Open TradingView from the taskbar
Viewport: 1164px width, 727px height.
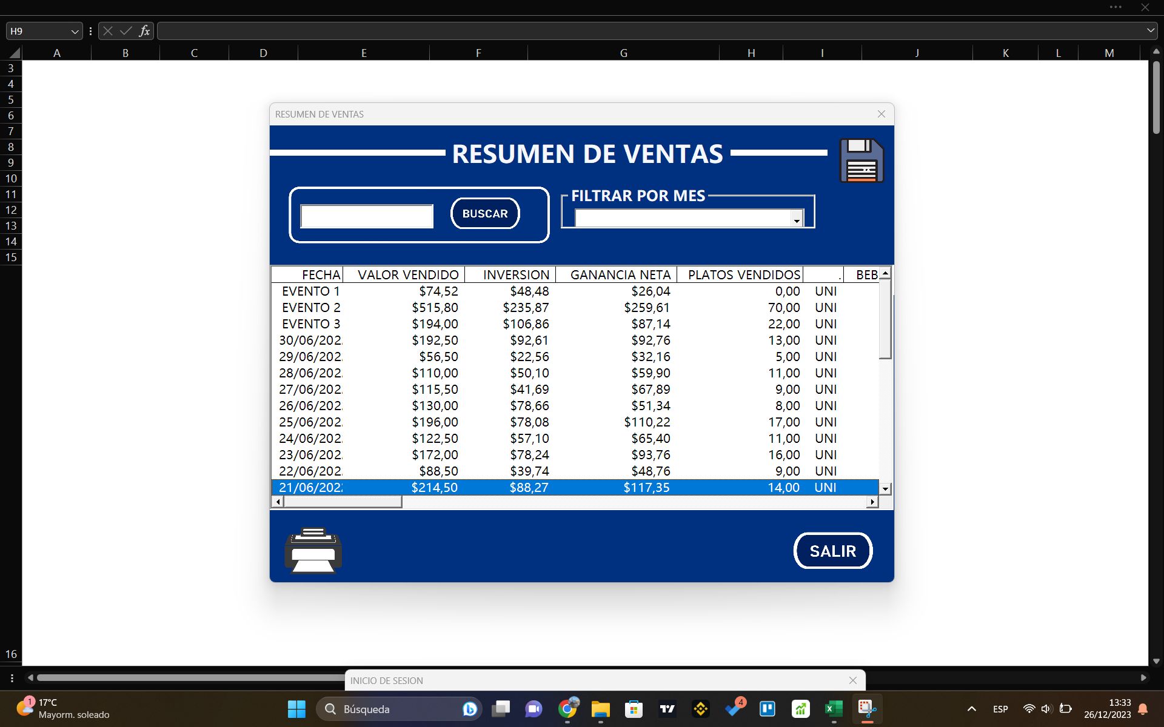(667, 708)
